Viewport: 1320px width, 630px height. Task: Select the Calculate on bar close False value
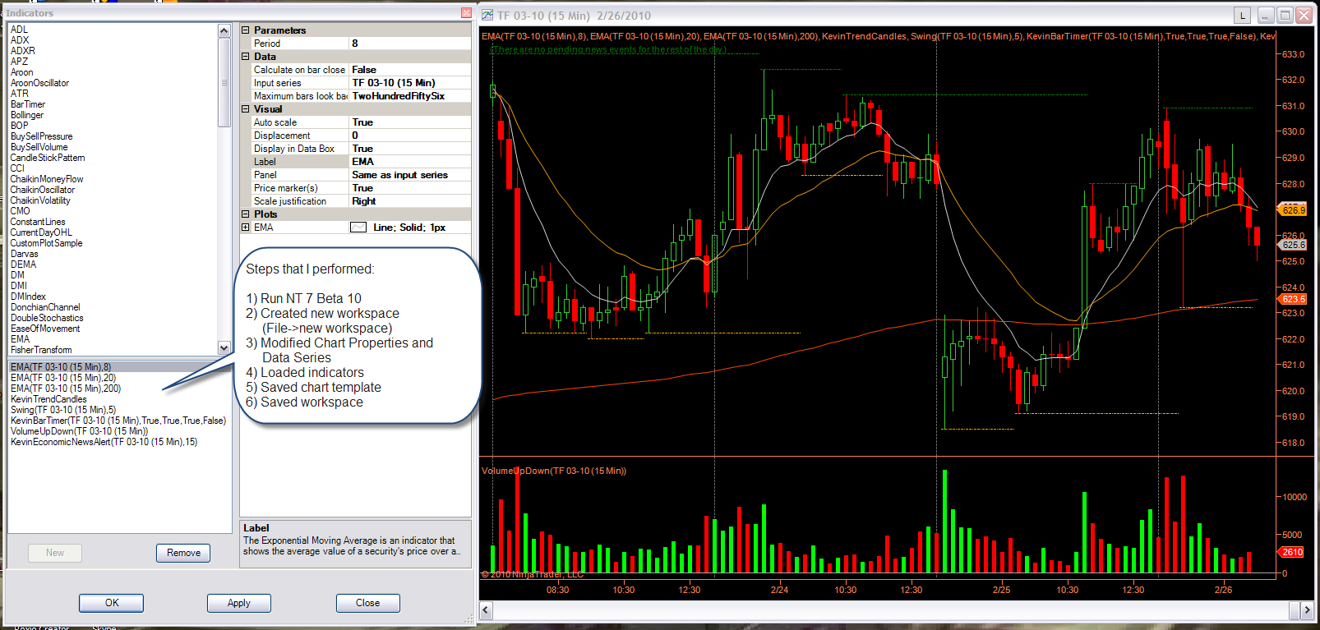(410, 70)
